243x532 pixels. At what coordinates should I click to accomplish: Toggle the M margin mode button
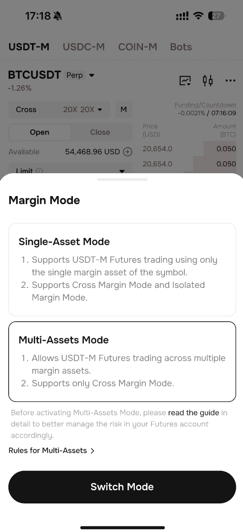[x=124, y=109]
